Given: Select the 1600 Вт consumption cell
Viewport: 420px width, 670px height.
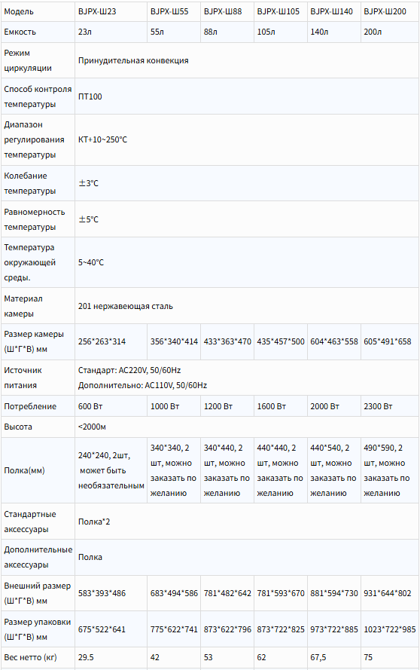Looking at the screenshot, I should coord(281,406).
